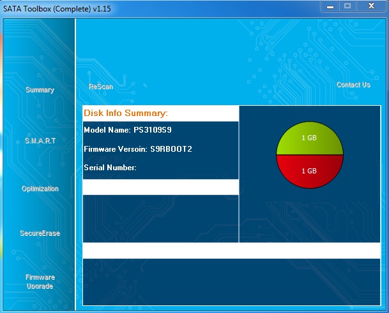Click the green 1 GB pie segment
This screenshot has width=389, height=313.
pyautogui.click(x=310, y=138)
